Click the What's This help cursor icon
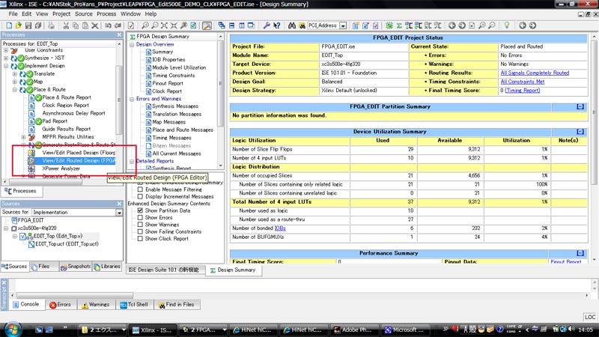This screenshot has height=337, width=599. coord(276,25)
